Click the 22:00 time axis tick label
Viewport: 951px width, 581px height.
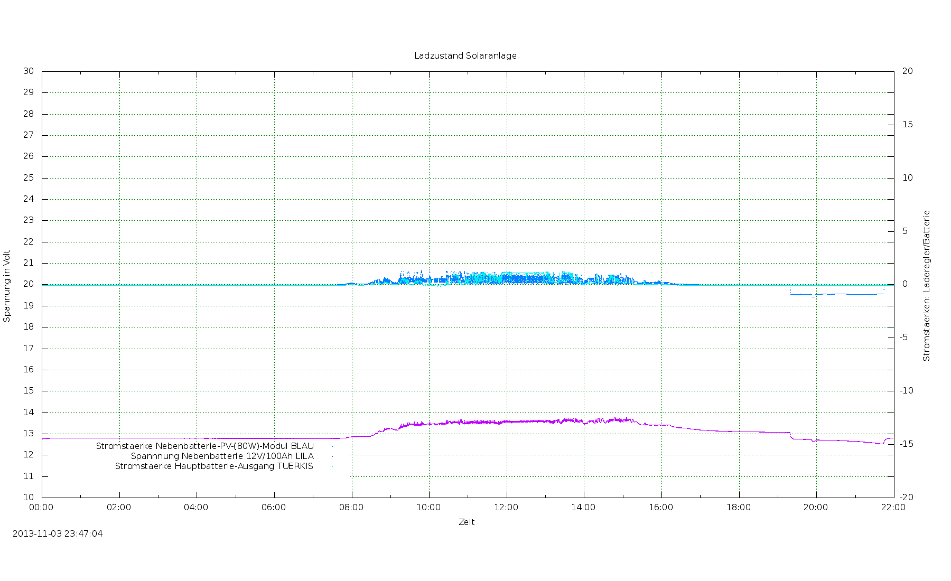click(893, 508)
